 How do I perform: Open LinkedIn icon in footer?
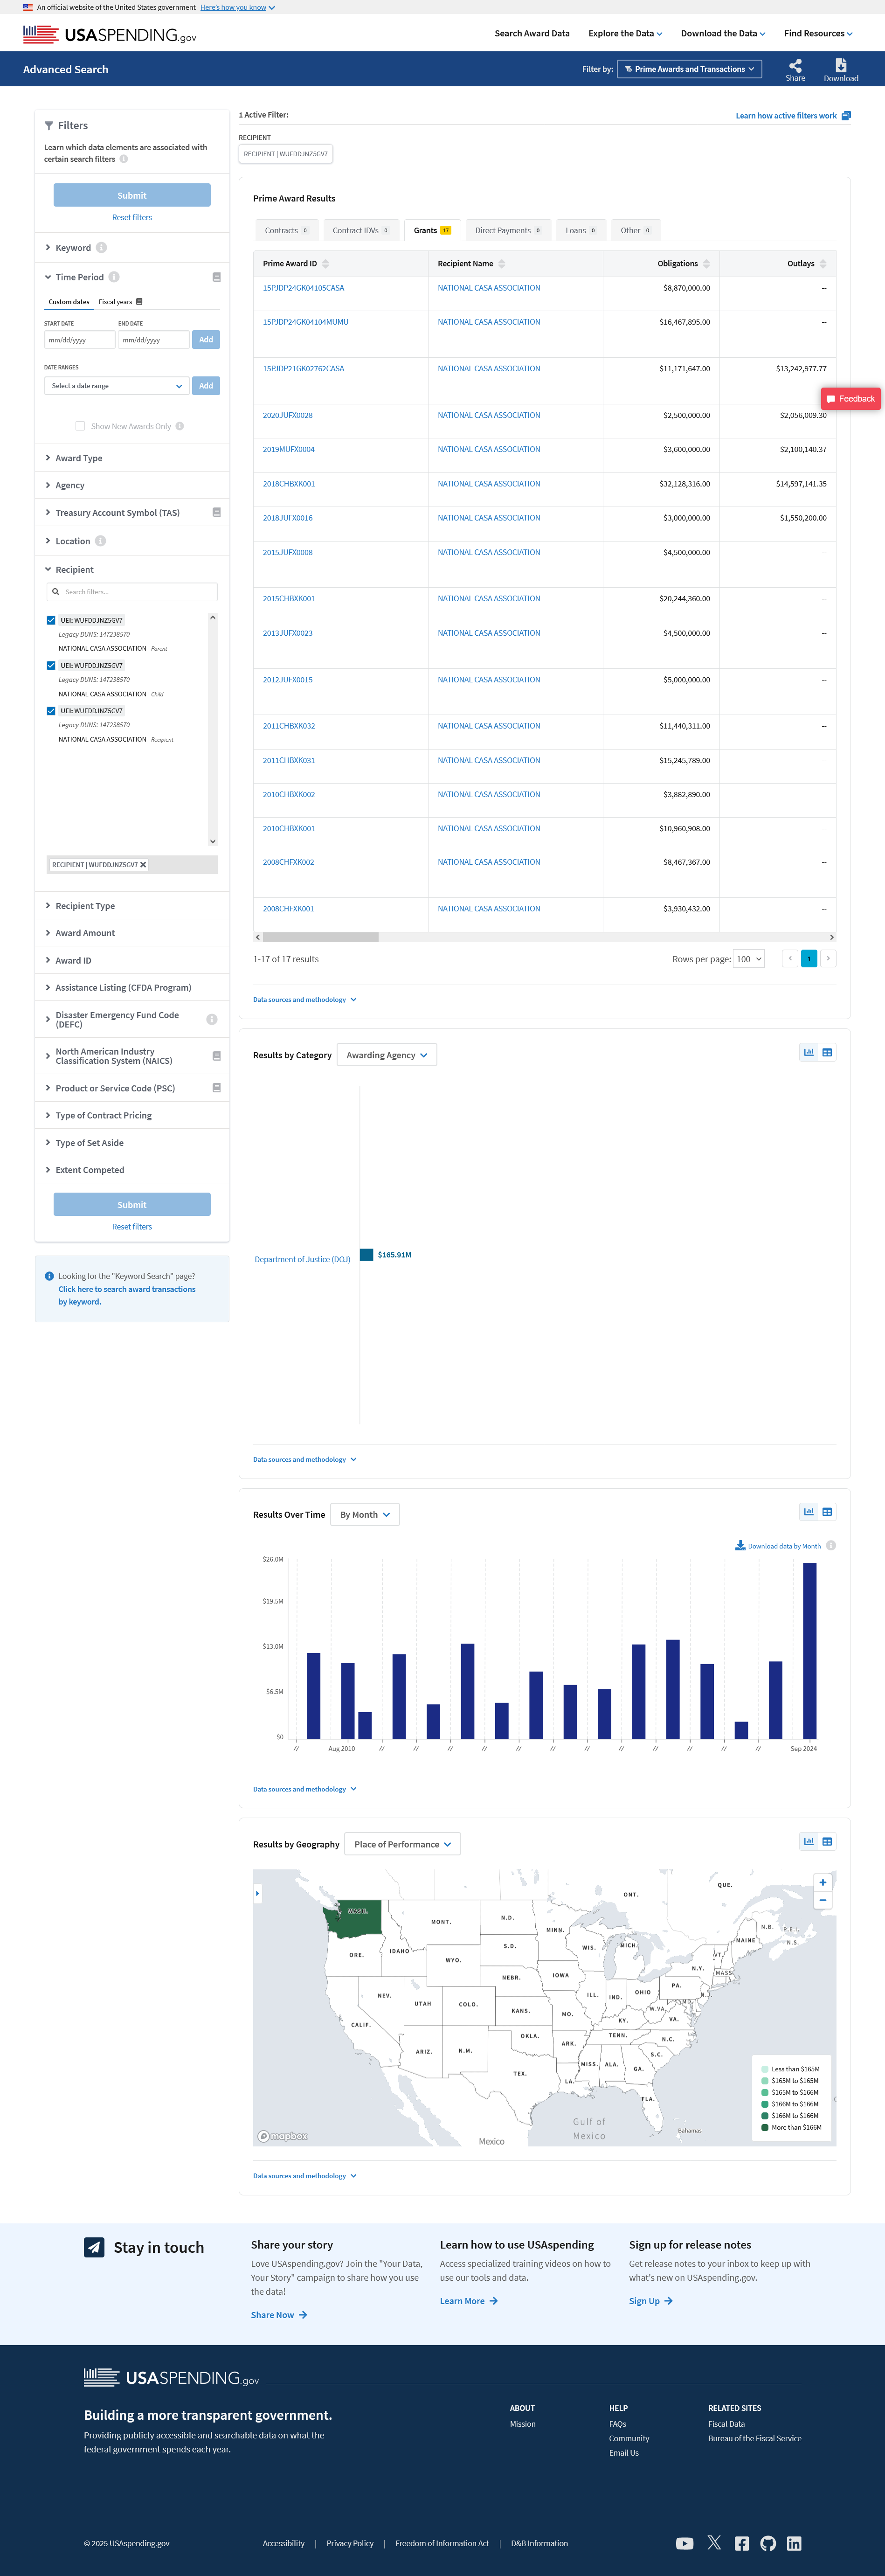(794, 2543)
